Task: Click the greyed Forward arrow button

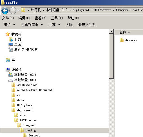Action: (x=13, y=10)
